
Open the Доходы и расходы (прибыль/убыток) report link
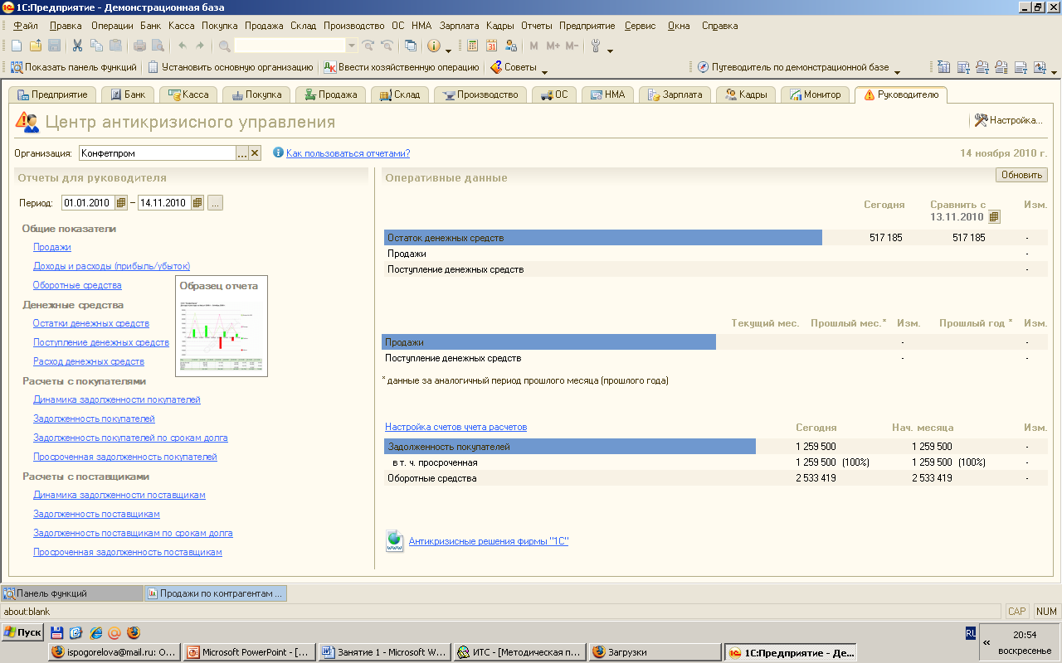pos(112,266)
